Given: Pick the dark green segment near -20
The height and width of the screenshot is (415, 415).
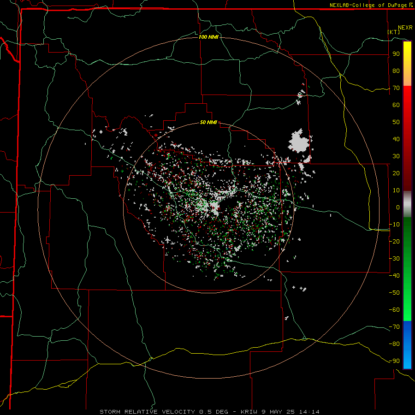Looking at the screenshot, I should coord(407,238).
